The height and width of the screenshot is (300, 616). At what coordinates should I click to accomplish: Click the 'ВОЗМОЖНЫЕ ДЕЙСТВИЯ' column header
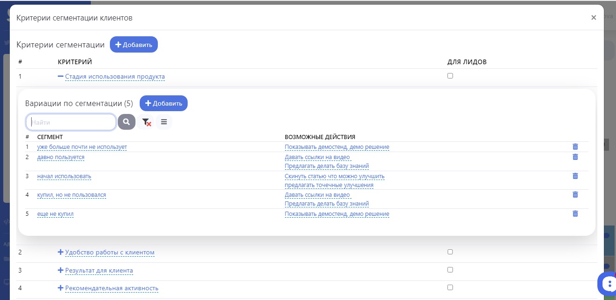coord(320,137)
